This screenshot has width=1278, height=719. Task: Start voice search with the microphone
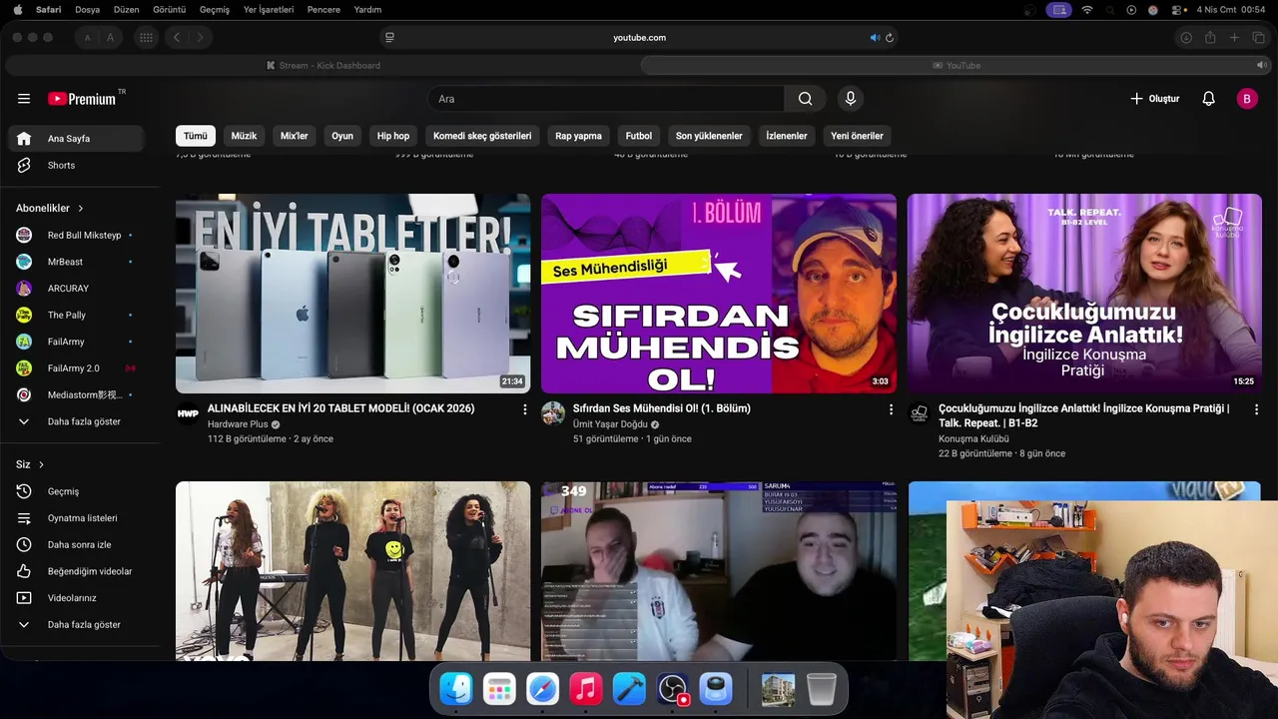click(851, 99)
